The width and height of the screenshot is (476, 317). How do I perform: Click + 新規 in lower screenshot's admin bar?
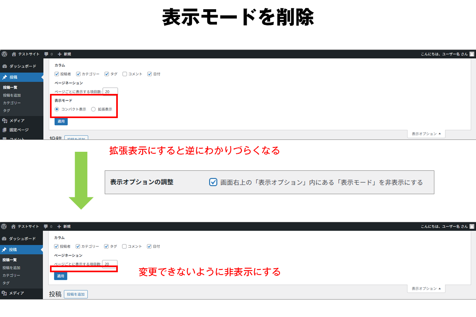pos(64,226)
